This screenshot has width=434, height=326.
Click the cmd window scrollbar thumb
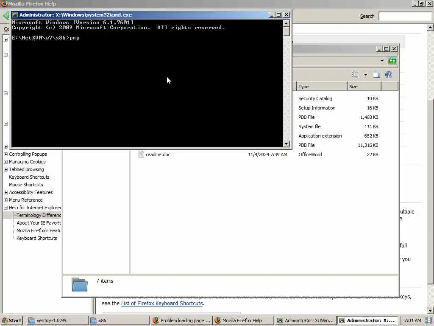287,31
